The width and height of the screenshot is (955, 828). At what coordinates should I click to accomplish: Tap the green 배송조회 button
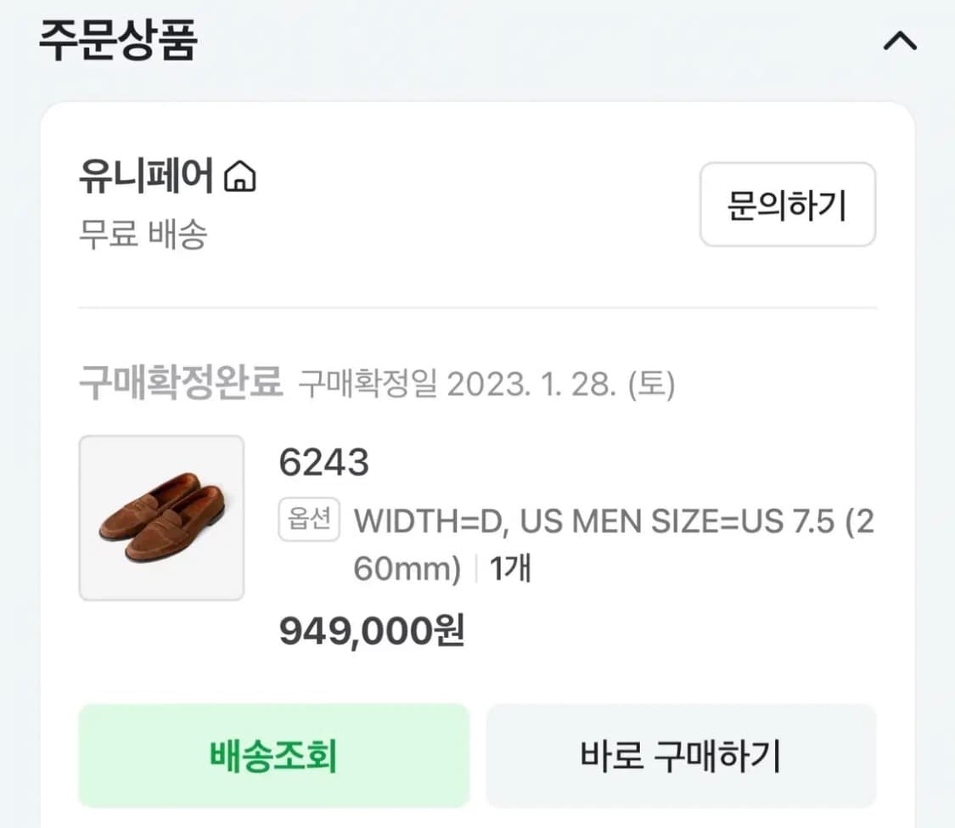[x=273, y=755]
